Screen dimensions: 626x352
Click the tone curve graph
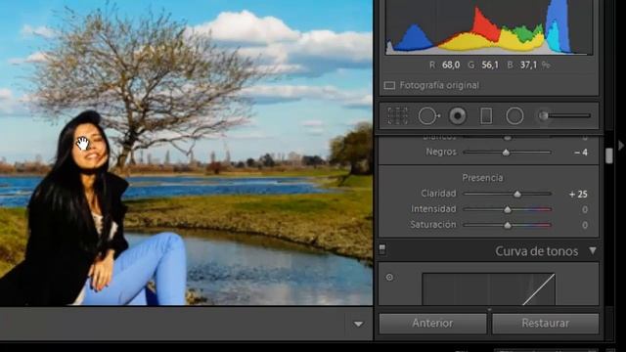click(x=488, y=289)
